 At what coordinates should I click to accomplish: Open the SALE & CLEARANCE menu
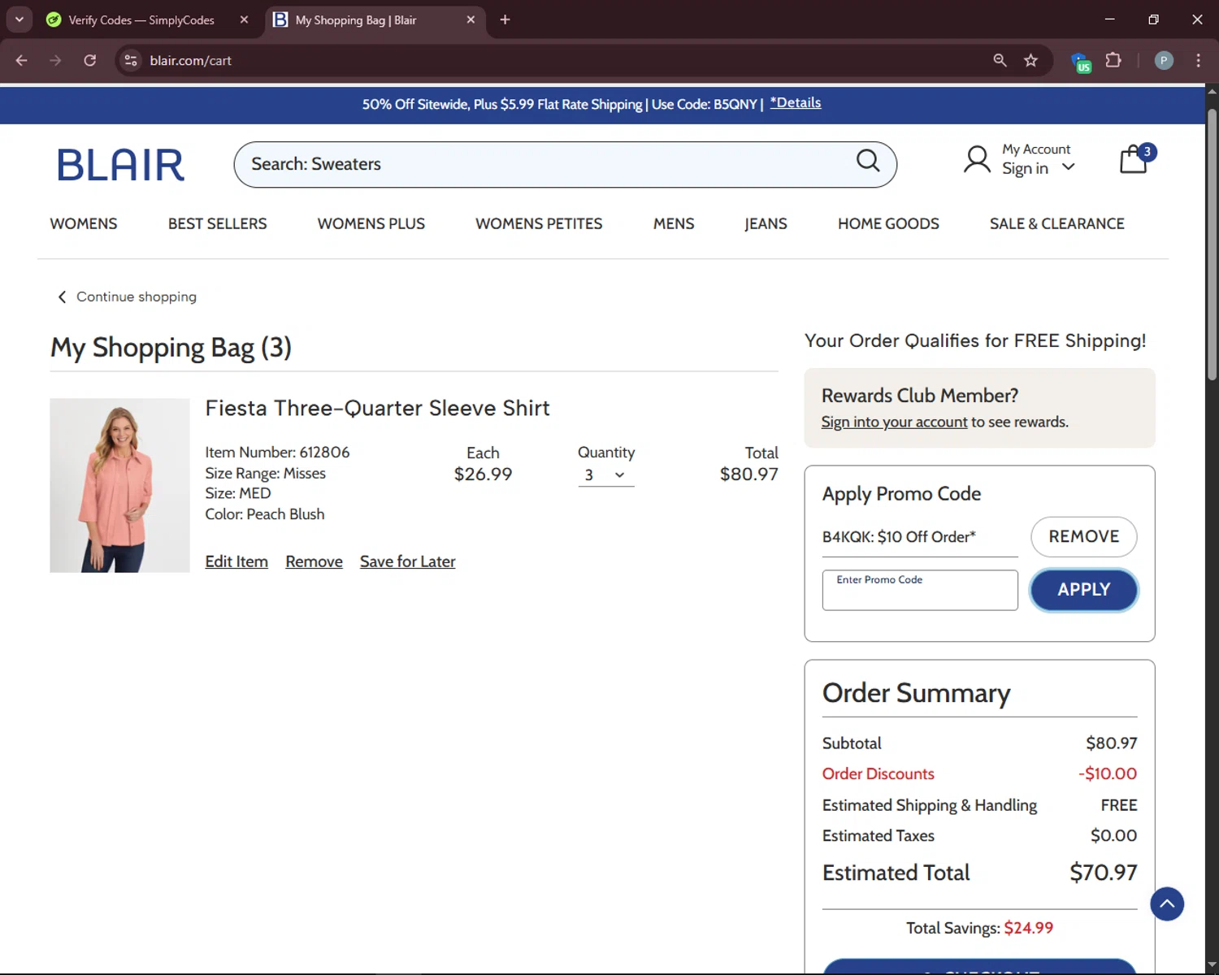[1057, 223]
